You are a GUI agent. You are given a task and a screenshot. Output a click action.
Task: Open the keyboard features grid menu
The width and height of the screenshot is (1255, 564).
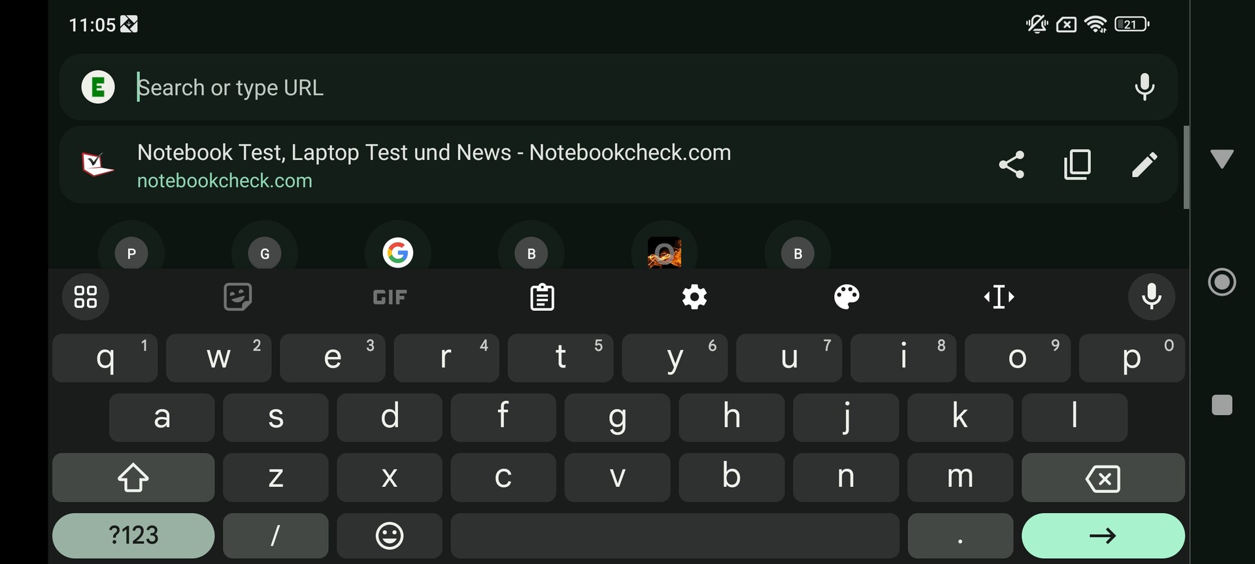[86, 297]
